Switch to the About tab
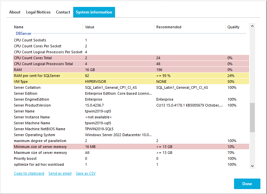 pos(15,12)
